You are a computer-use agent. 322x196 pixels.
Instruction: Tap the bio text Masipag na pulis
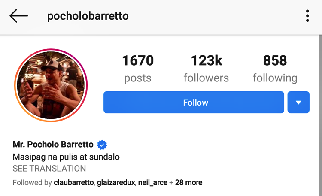click(66, 157)
